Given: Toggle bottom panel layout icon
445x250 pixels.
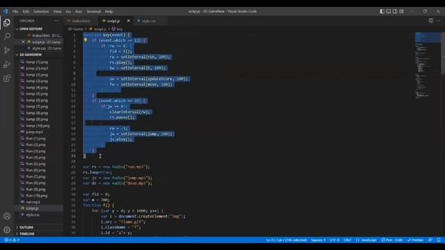Looking at the screenshot, I should [389, 11].
